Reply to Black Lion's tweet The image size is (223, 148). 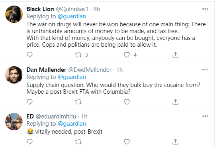tap(30, 55)
